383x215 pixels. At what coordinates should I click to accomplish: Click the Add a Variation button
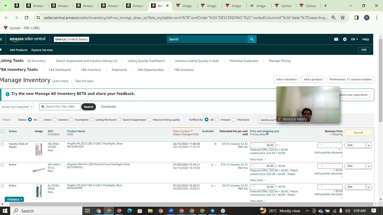[x=286, y=80]
